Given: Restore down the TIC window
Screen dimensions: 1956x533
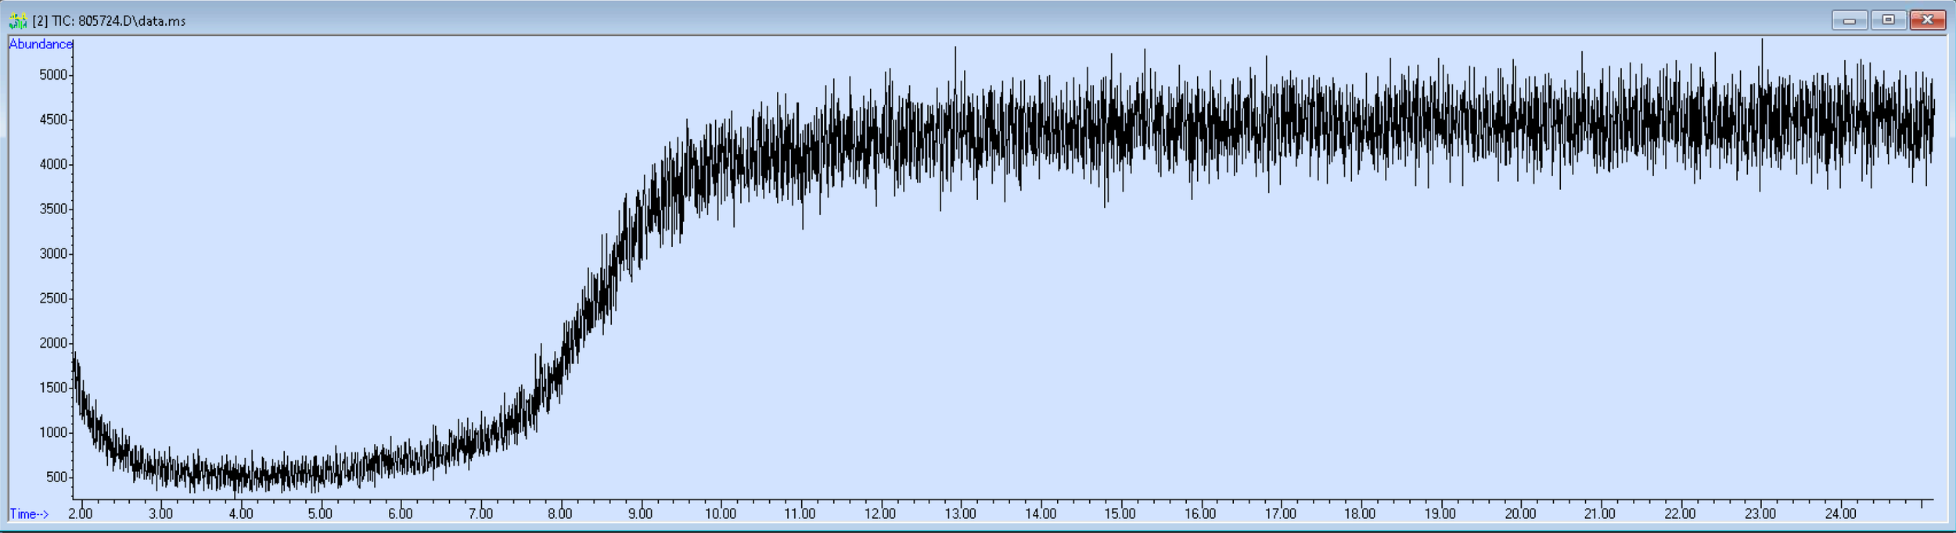Looking at the screenshot, I should [x=1888, y=20].
